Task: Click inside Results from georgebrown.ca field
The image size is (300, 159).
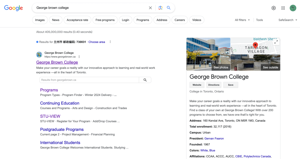Action: [x=89, y=80]
